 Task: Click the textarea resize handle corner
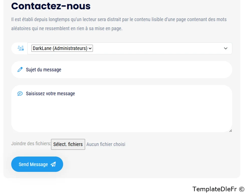tap(231, 131)
